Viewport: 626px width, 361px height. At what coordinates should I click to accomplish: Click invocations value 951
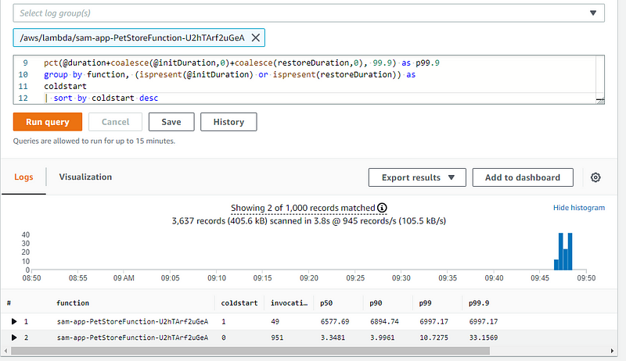(277, 338)
